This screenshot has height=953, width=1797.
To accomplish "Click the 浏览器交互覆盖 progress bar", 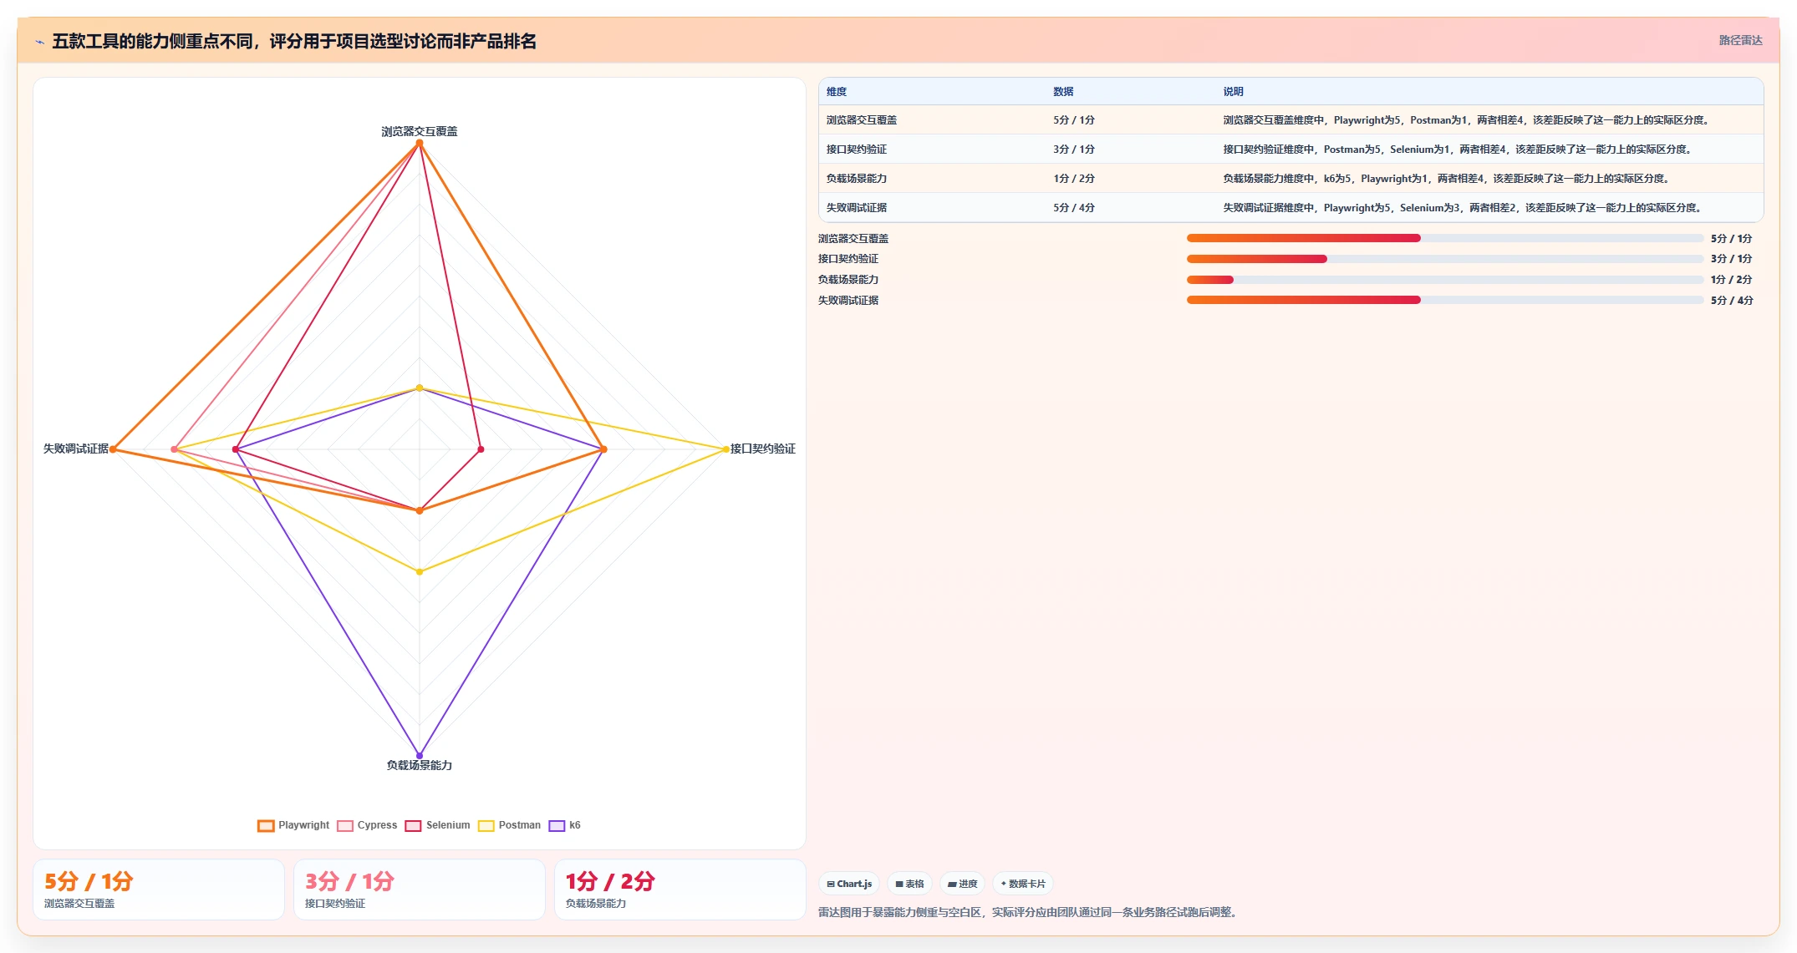I will coord(1444,238).
